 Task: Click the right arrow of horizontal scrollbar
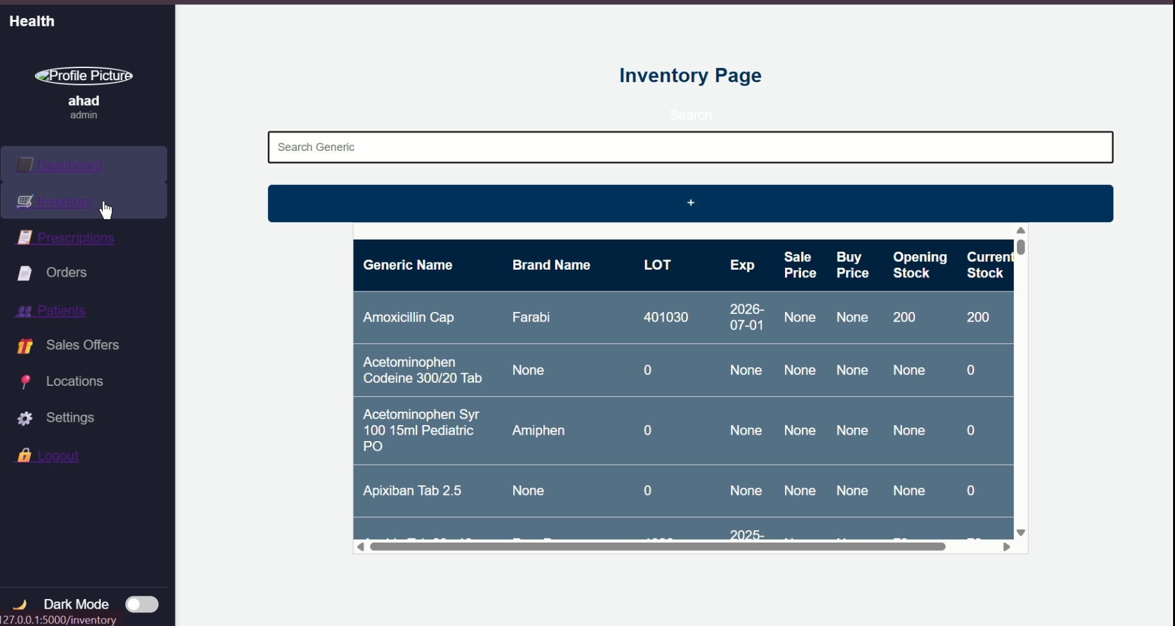pos(1007,546)
